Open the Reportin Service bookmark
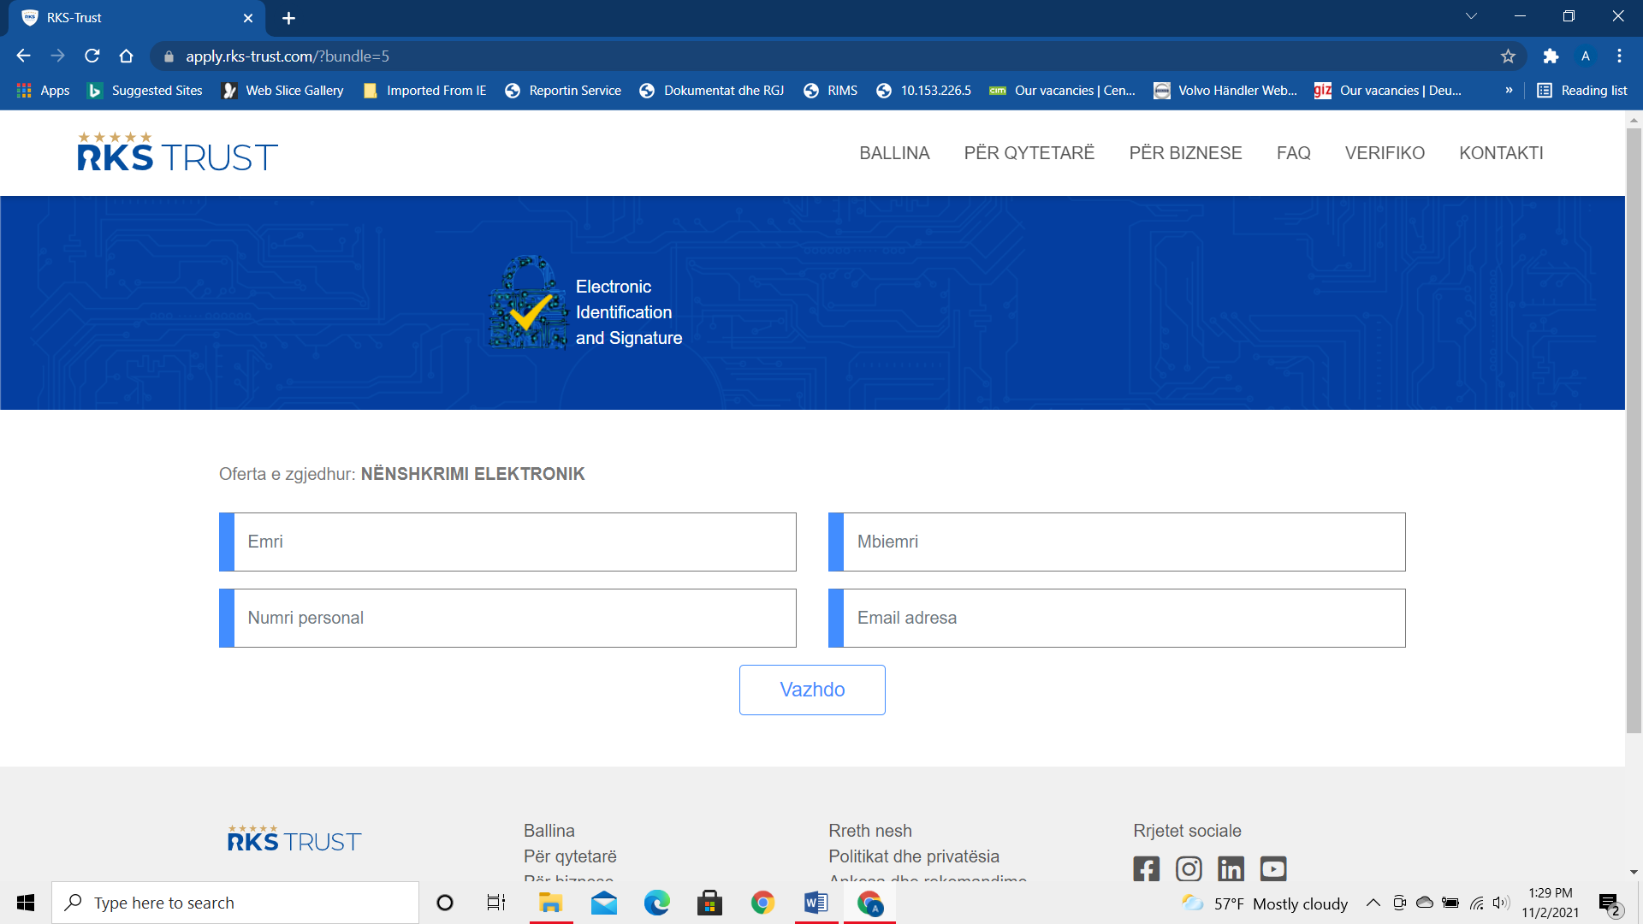The height and width of the screenshot is (924, 1643). click(x=563, y=91)
